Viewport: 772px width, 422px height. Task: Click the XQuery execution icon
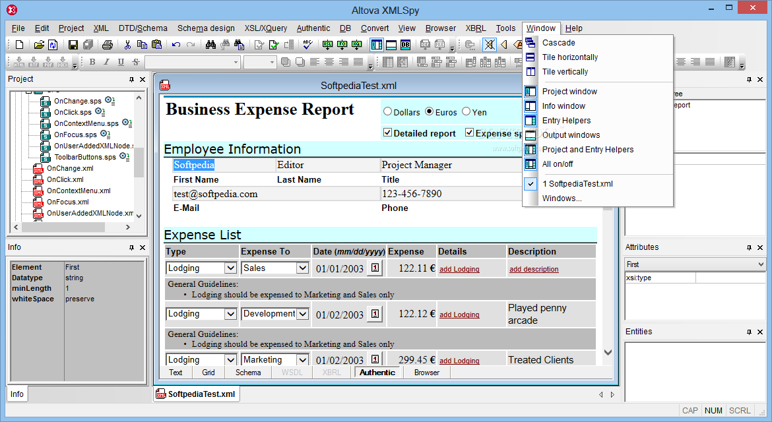click(x=357, y=45)
